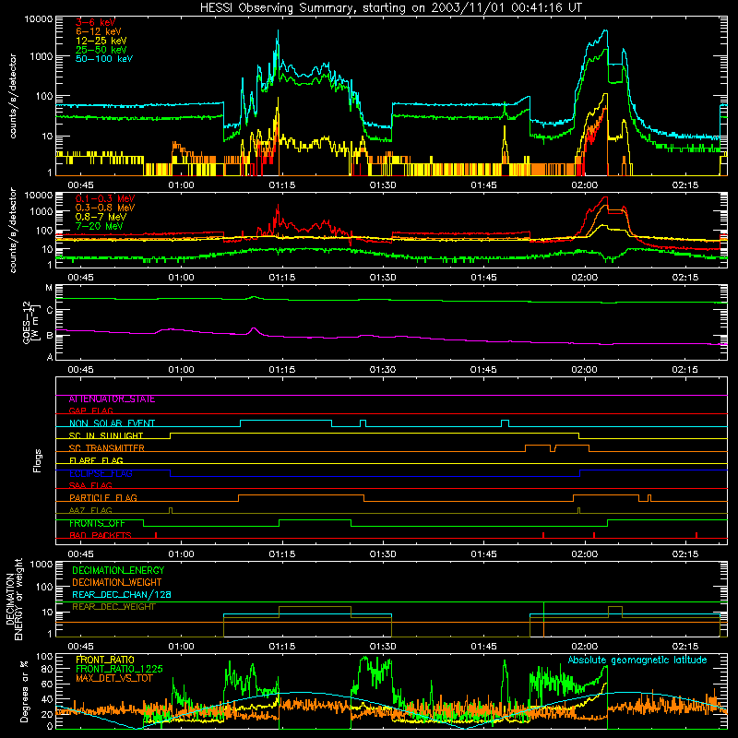Select the orange 6-12 keV legend label

pyautogui.click(x=99, y=31)
